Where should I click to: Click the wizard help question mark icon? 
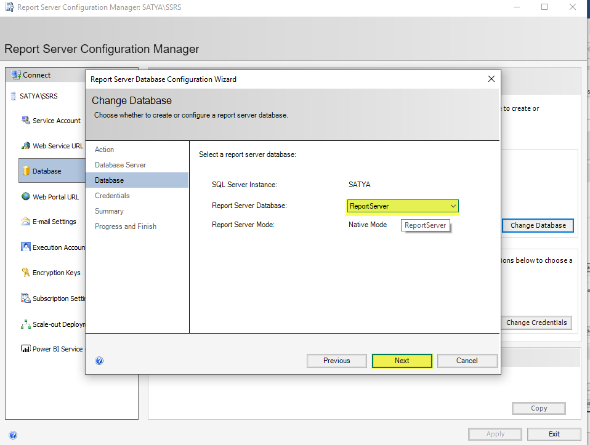coord(99,361)
